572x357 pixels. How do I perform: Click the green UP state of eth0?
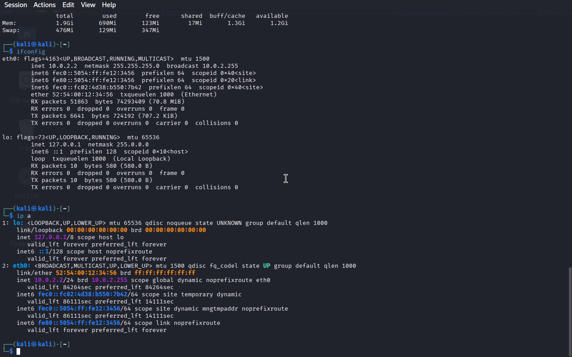click(266, 266)
